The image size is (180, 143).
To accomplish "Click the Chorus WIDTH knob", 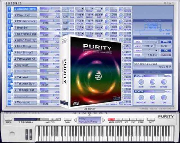I will pos(153,82).
